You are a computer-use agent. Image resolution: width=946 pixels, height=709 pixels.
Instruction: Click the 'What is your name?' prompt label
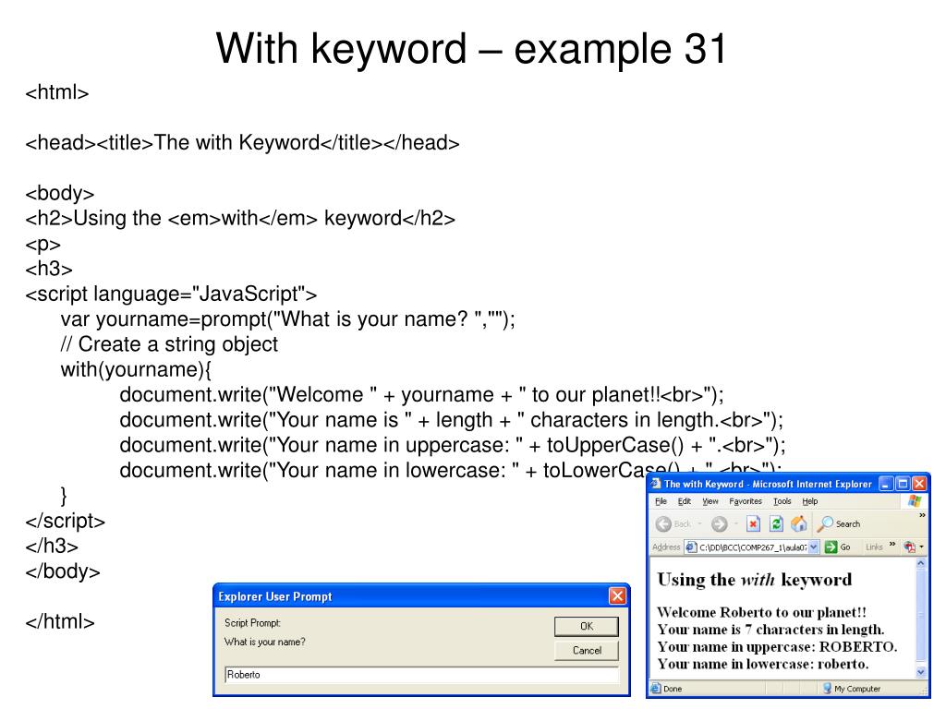click(x=264, y=643)
